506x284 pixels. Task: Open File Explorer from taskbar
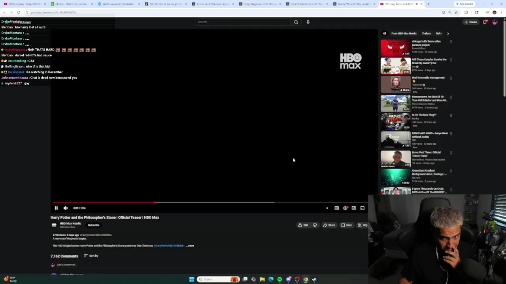click(262, 279)
